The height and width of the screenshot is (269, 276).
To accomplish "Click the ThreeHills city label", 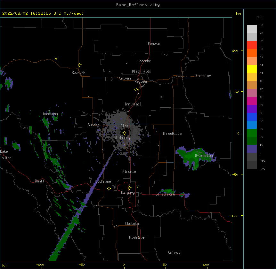I will (172, 134).
